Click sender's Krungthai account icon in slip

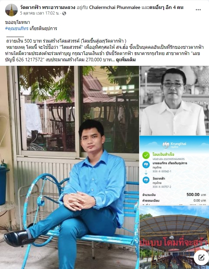click(146, 165)
